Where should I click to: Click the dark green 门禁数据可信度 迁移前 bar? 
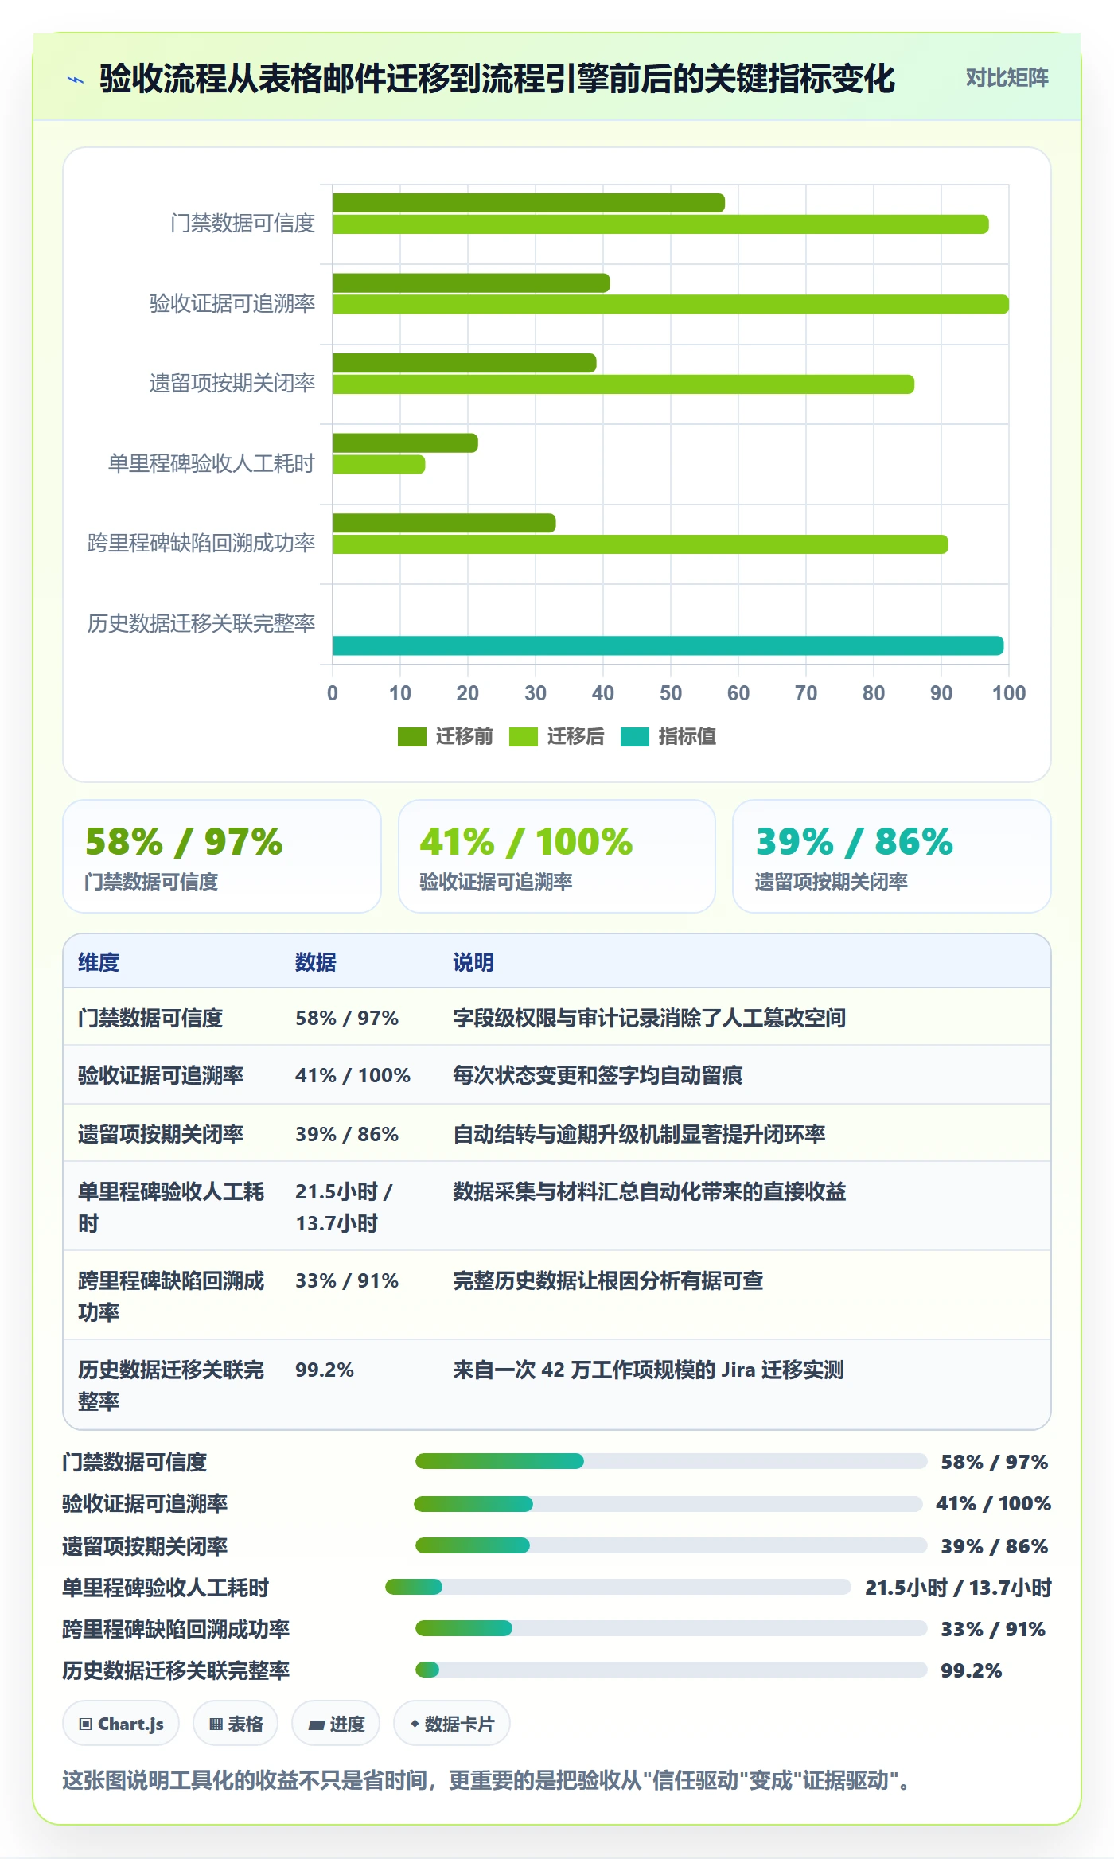(x=528, y=203)
